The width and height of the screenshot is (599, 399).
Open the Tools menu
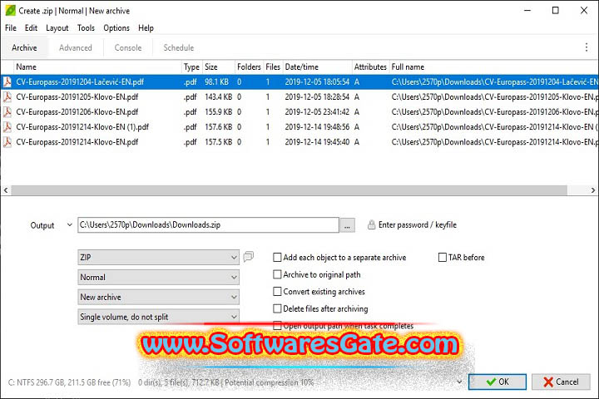(x=86, y=28)
